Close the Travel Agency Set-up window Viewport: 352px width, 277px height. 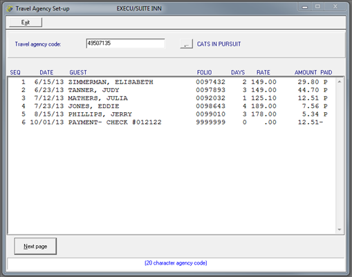[x=335, y=7]
